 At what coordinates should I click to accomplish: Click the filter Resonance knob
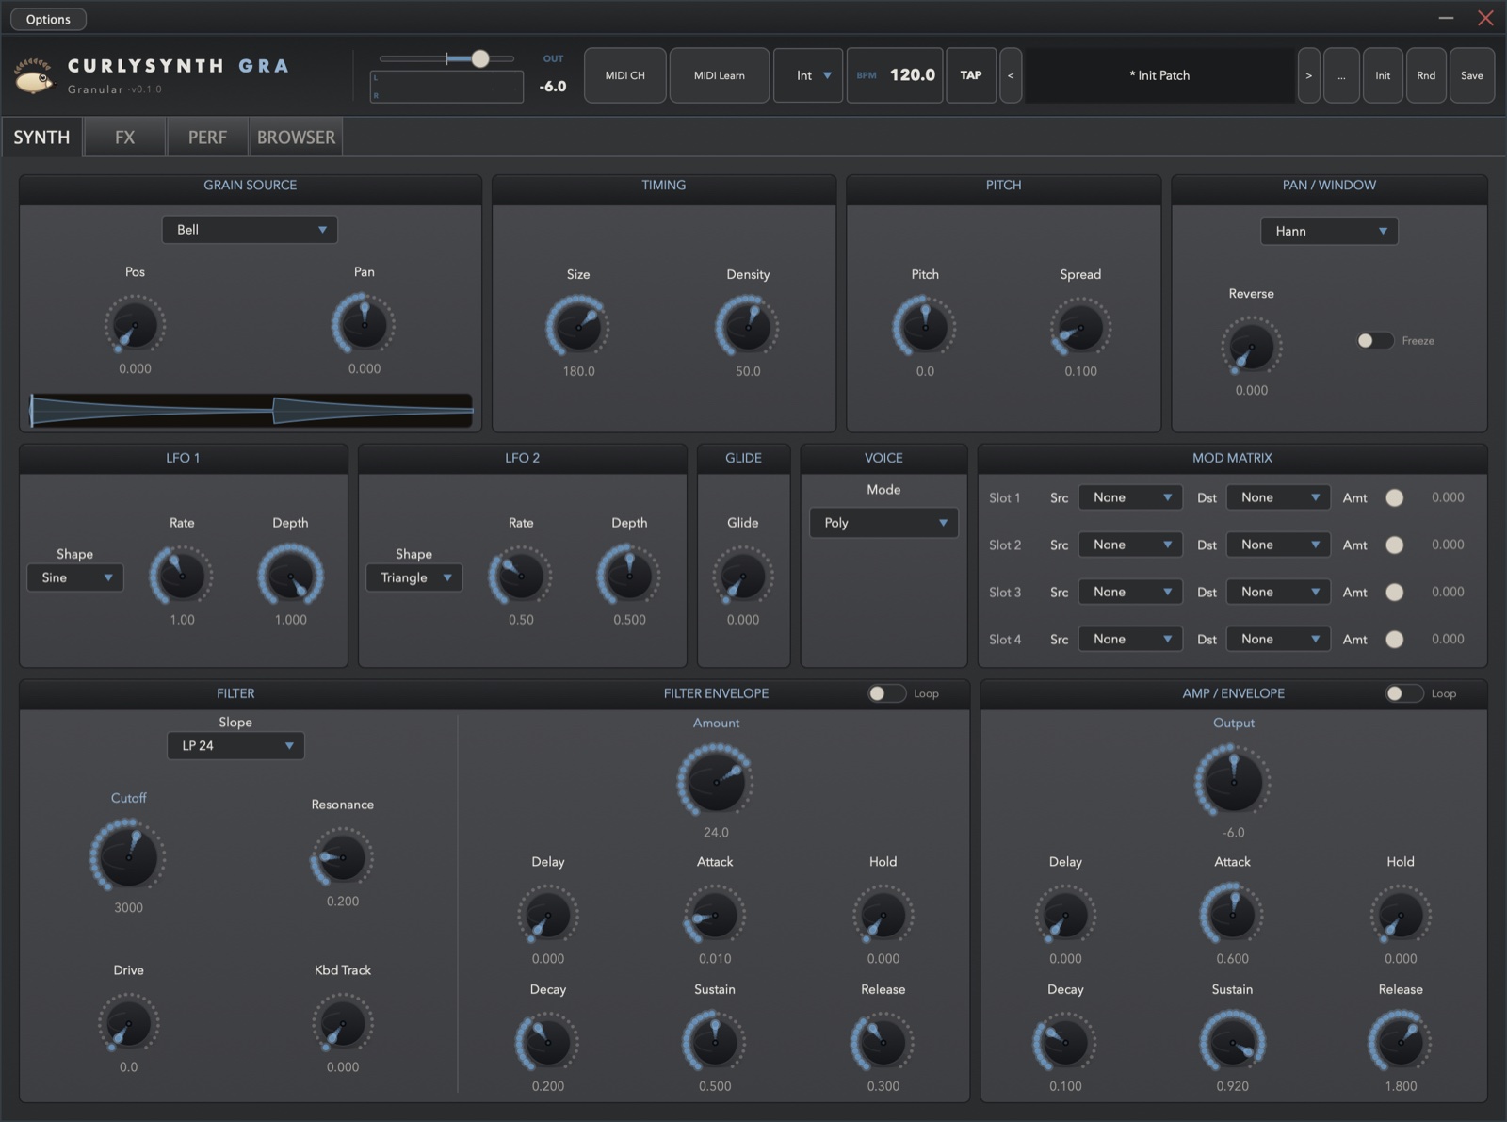tap(343, 857)
